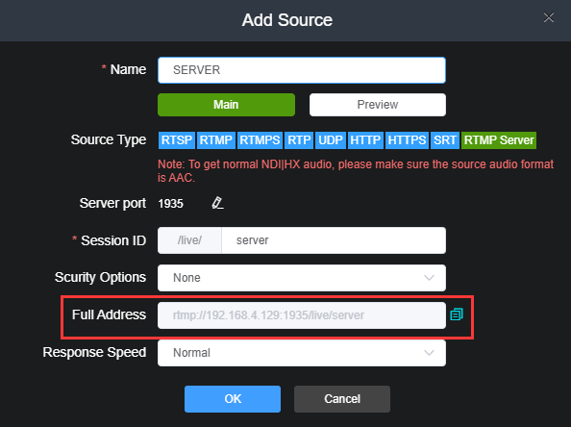This screenshot has width=571, height=427.
Task: Pick the RTP source type
Action: (x=299, y=140)
